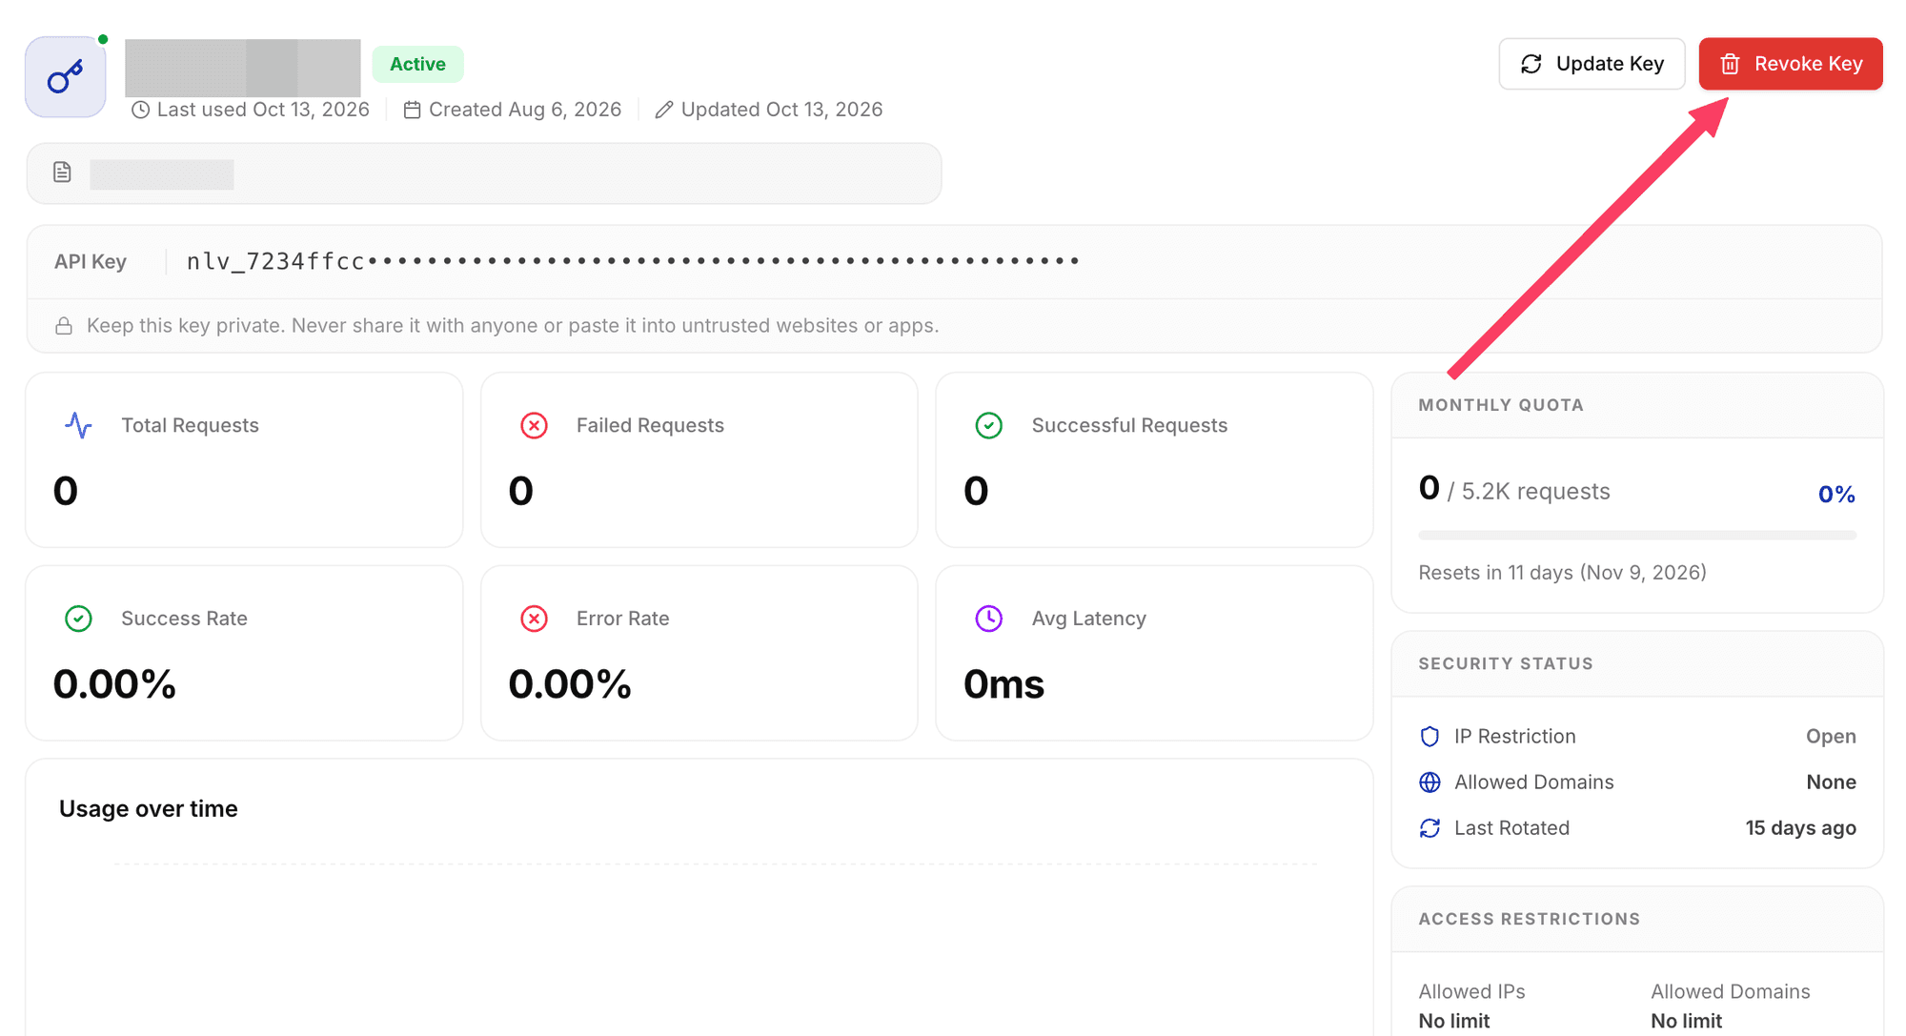Click the calendar icon beside Created date

point(412,110)
